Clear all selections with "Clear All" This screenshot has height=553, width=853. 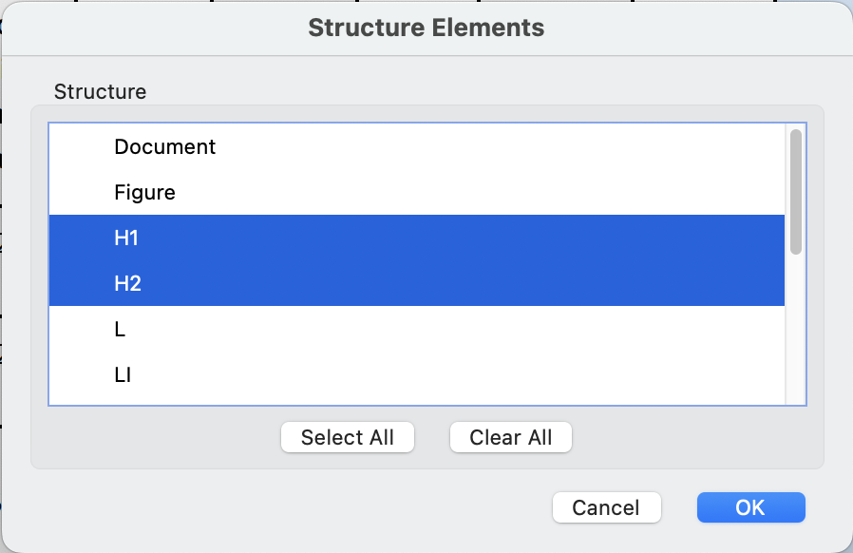tap(510, 437)
